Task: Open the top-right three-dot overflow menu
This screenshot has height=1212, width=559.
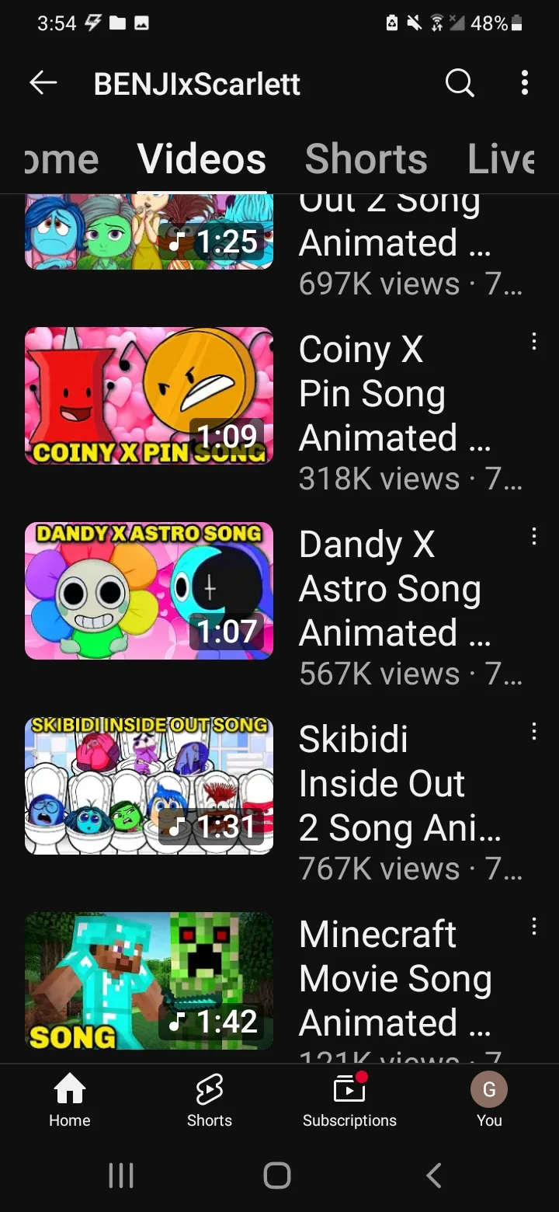Action: [525, 82]
